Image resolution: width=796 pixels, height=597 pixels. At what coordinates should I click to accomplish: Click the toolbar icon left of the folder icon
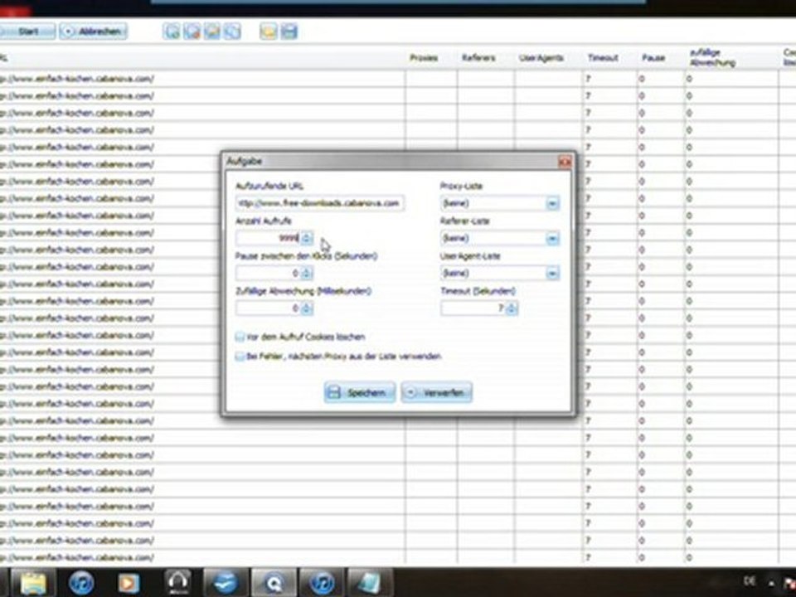pyautogui.click(x=232, y=32)
